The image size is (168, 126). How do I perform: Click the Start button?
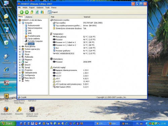point(8,124)
